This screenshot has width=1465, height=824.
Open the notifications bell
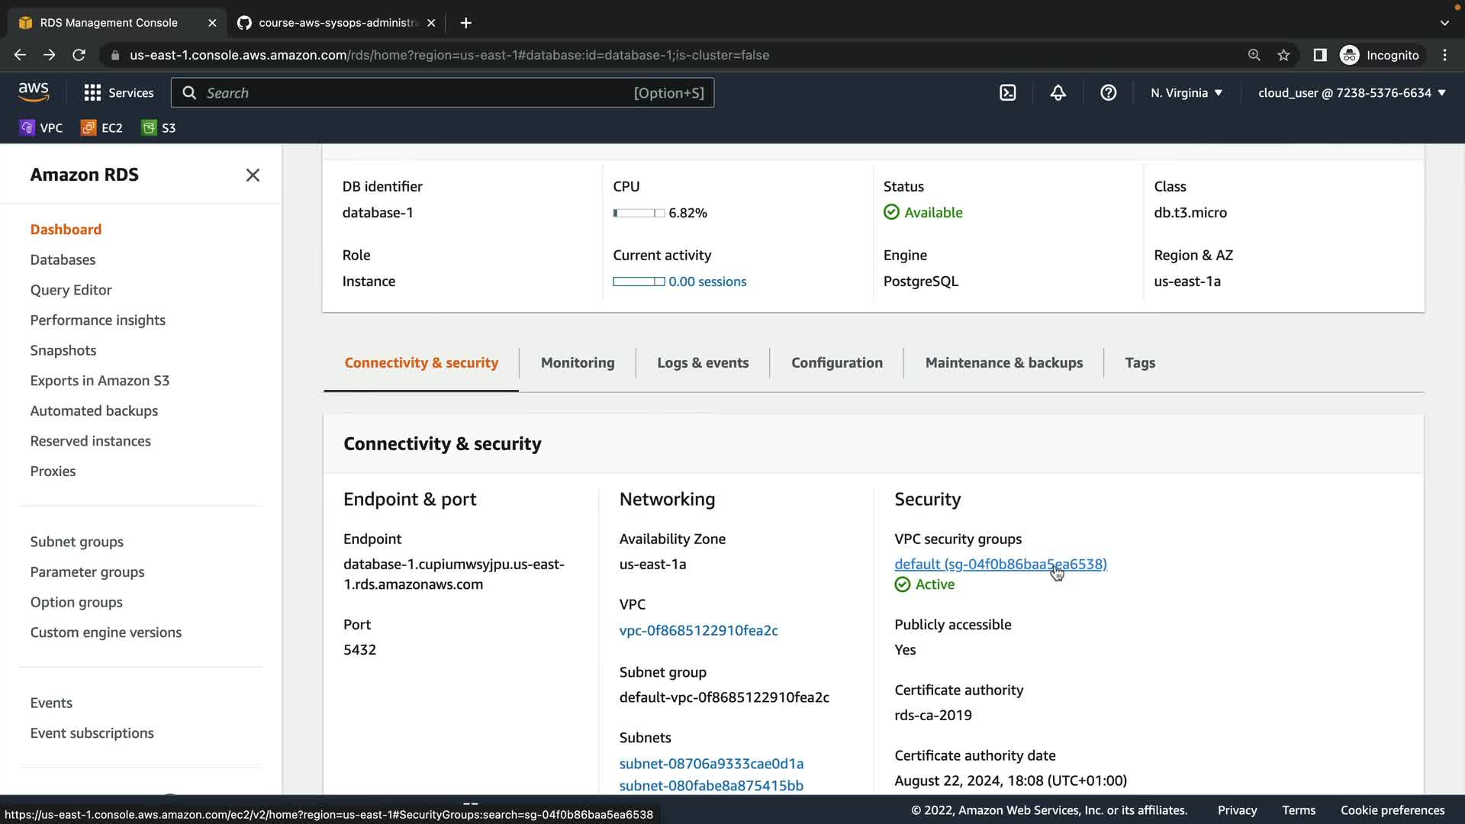point(1058,93)
